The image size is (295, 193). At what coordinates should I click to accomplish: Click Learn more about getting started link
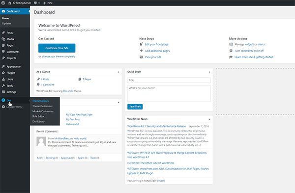254,57
